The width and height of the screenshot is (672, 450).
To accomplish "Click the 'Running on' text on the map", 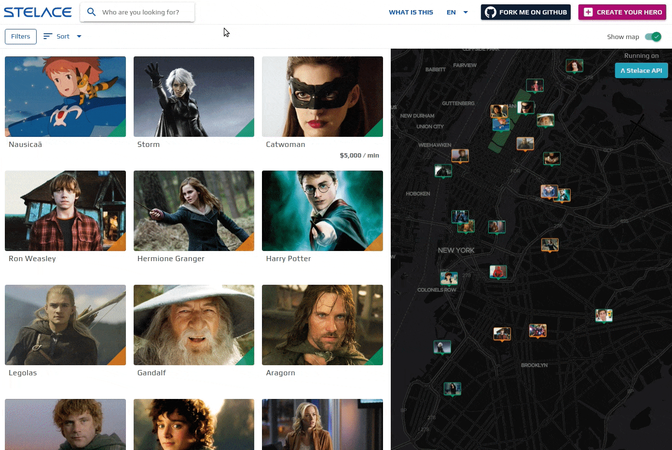I will 642,56.
